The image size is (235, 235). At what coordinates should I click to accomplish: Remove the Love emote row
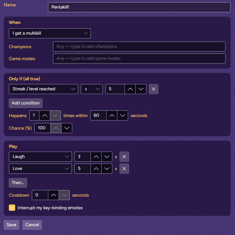(x=124, y=169)
